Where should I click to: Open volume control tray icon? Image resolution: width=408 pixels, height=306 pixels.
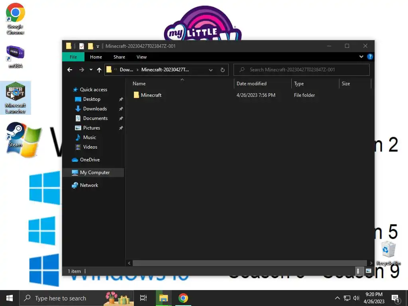point(356,298)
